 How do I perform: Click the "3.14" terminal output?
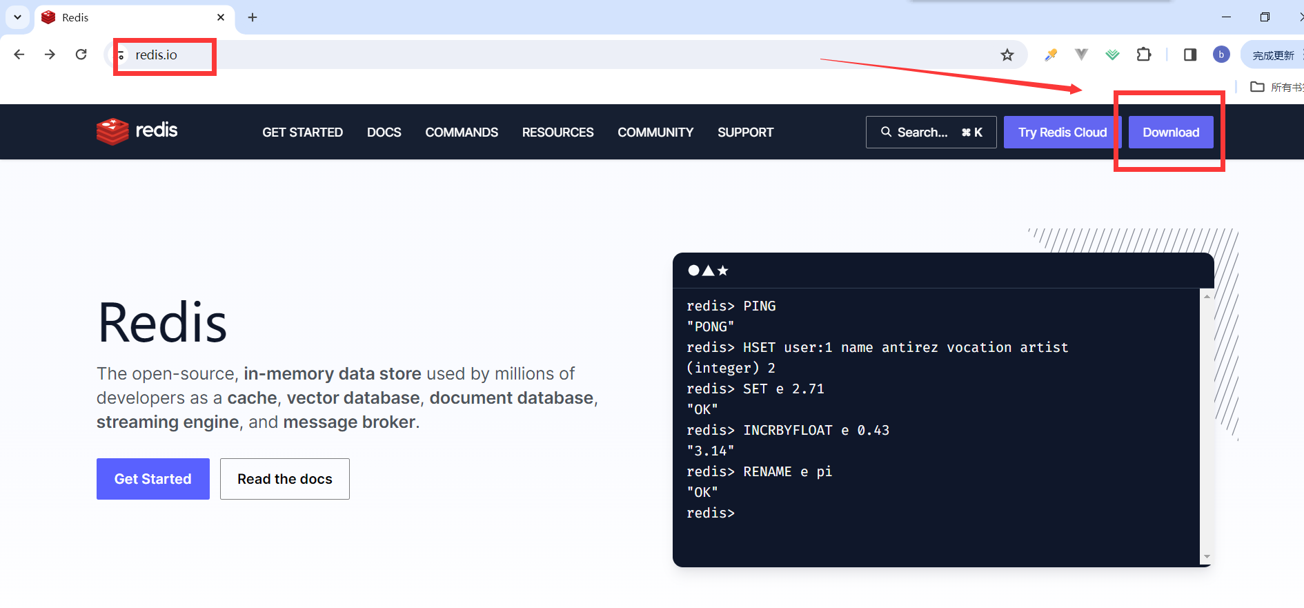coord(711,451)
